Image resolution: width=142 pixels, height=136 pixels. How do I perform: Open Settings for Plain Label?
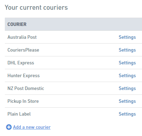pos(127,114)
